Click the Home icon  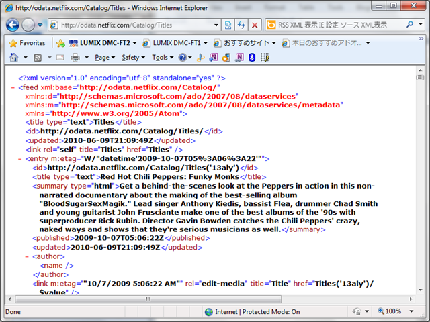click(x=13, y=58)
